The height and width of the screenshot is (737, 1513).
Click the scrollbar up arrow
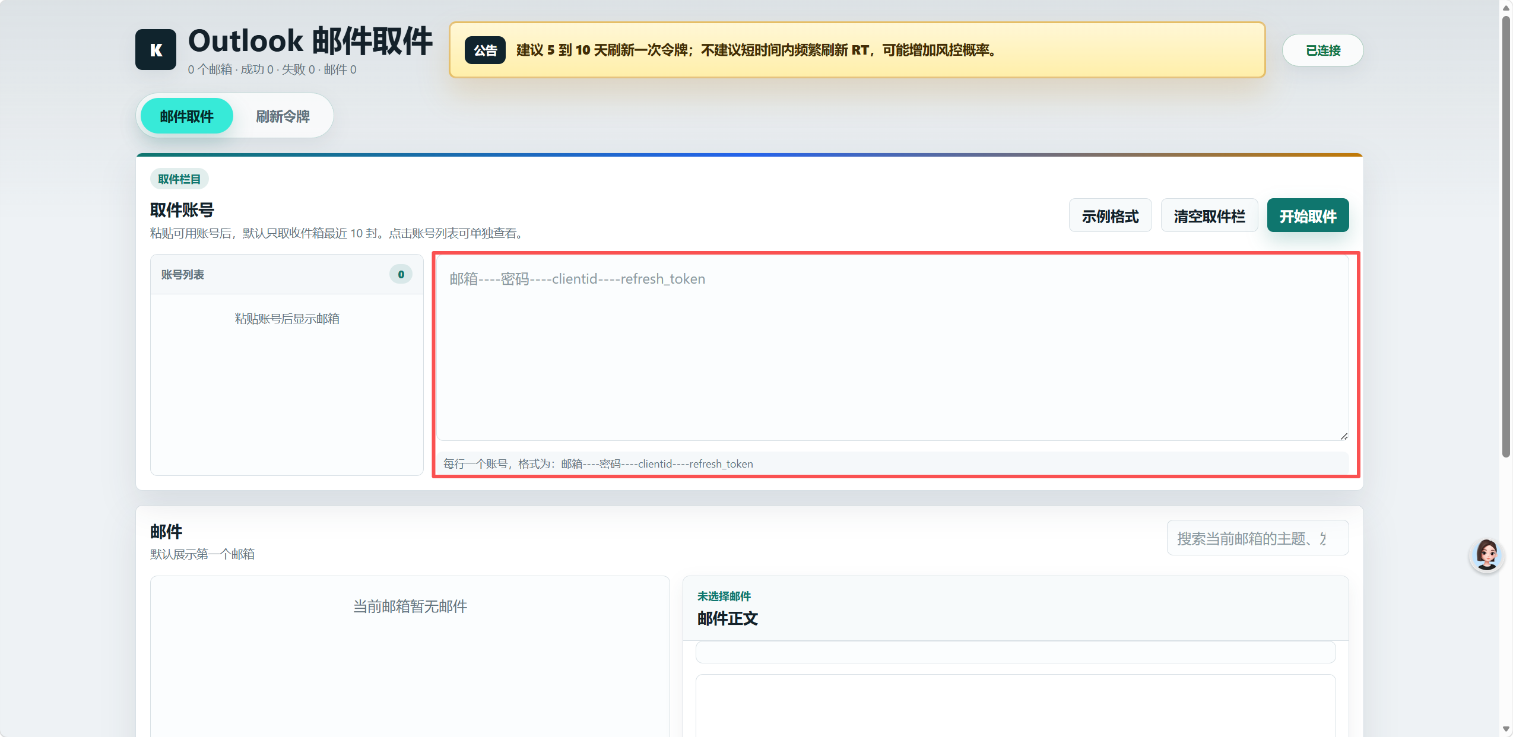(1506, 7)
